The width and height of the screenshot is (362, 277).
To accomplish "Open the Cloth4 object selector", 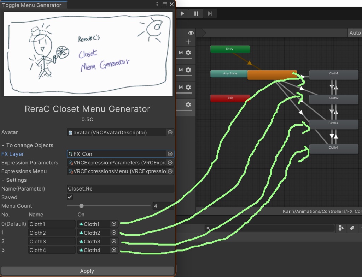I will 113,250.
